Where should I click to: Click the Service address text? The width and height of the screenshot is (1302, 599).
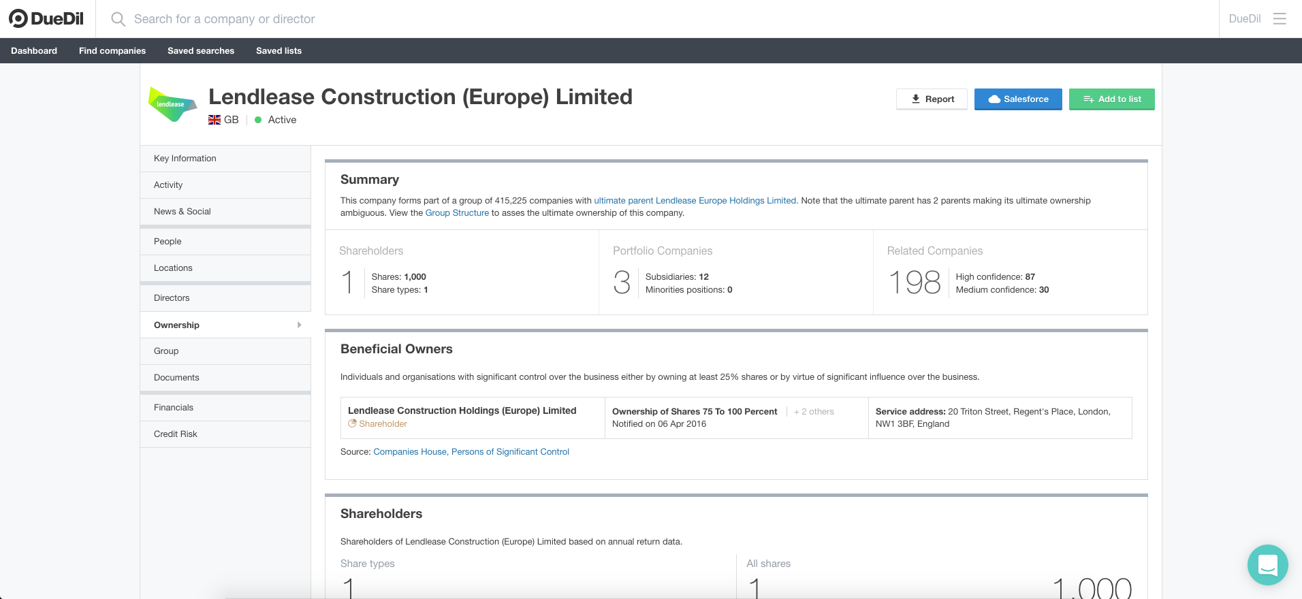[993, 418]
